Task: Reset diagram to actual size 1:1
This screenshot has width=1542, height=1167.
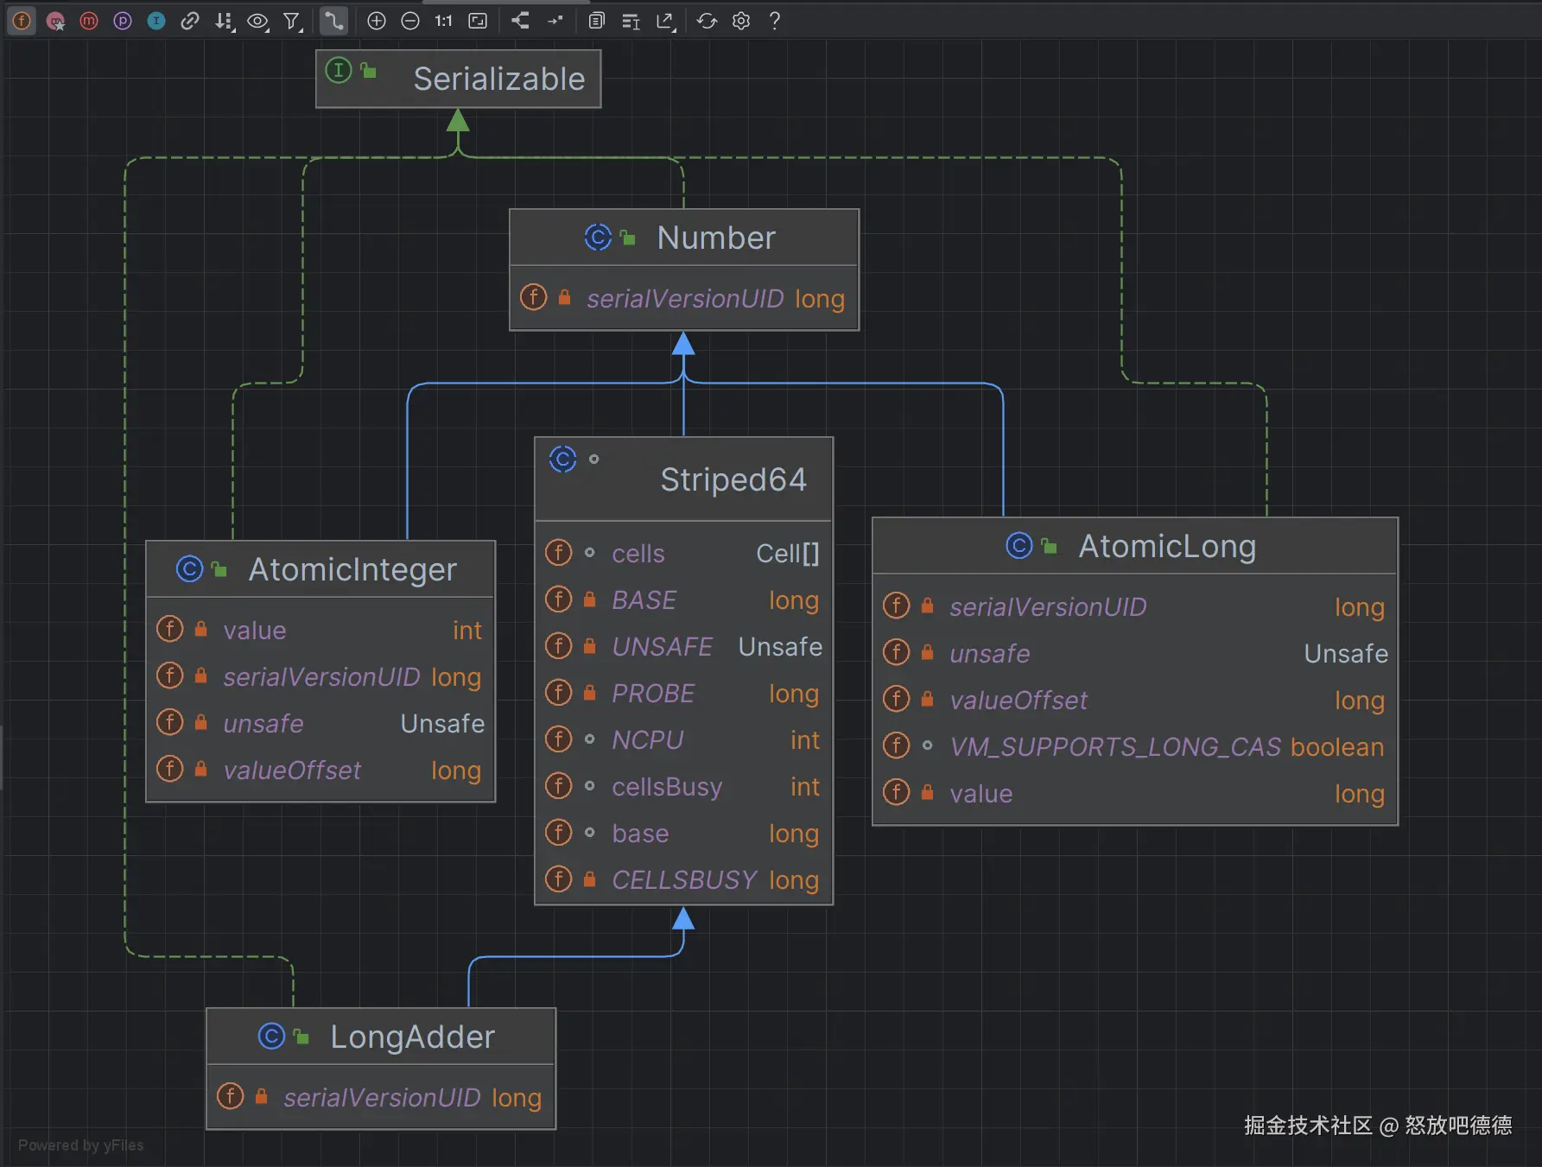Action: point(443,21)
